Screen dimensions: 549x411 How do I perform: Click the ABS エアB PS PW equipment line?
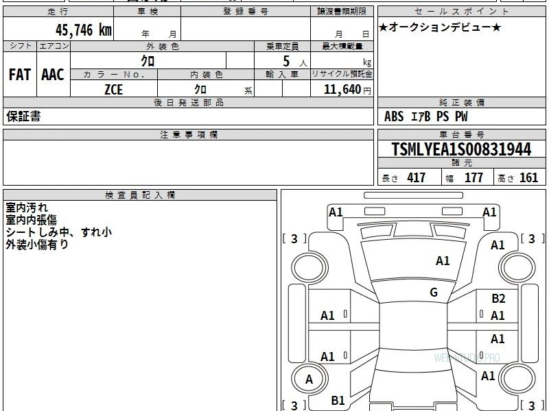point(425,116)
